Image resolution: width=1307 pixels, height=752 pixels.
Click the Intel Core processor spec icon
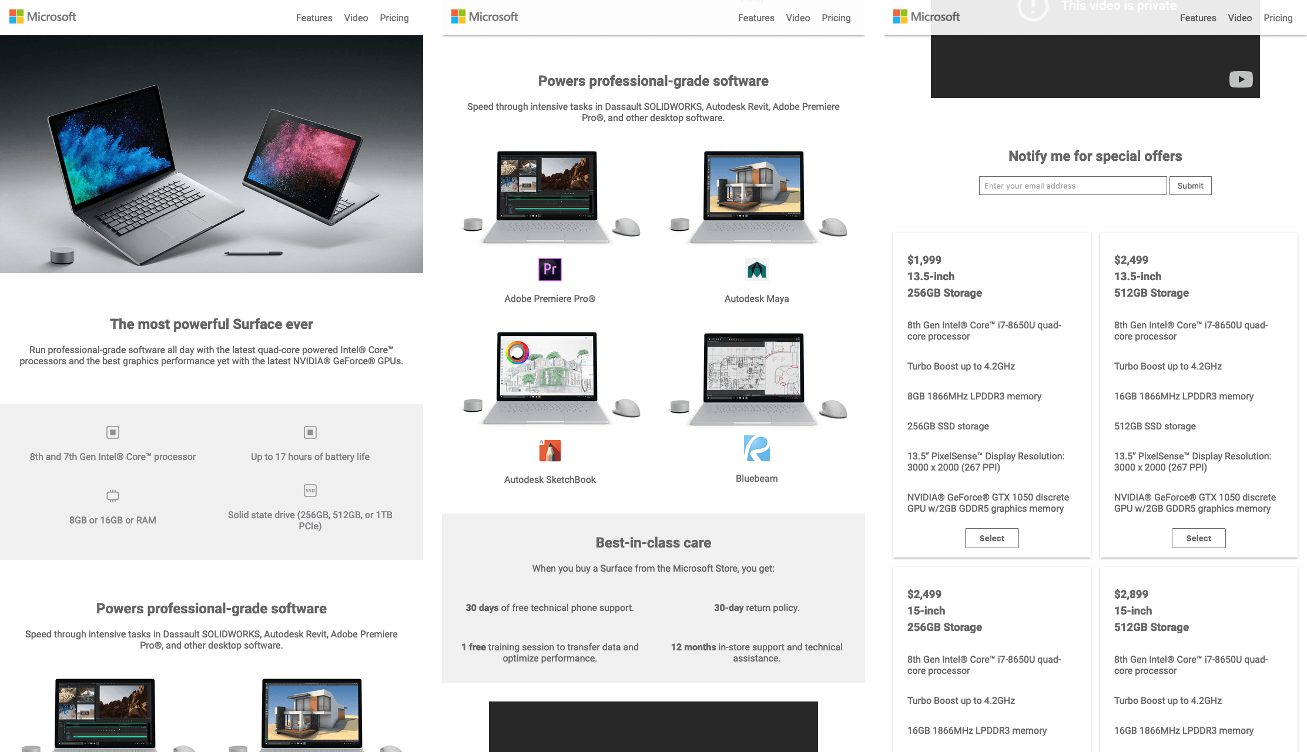(112, 432)
